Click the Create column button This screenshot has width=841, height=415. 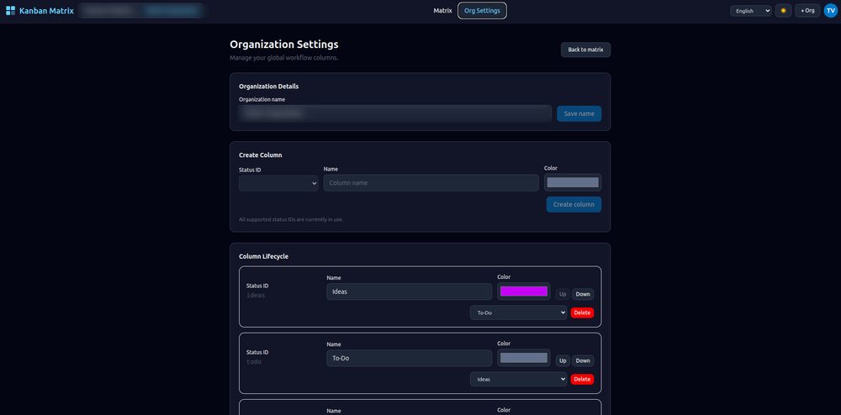tap(574, 204)
